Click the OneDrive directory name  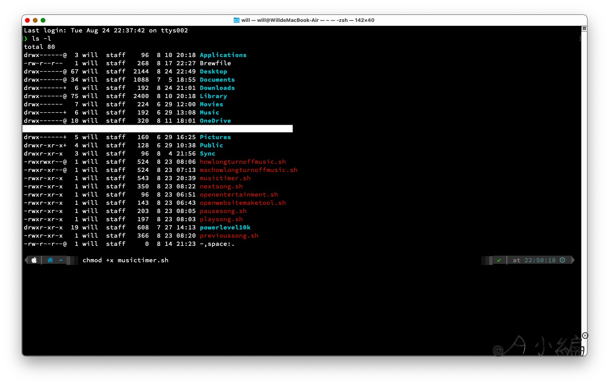point(215,121)
